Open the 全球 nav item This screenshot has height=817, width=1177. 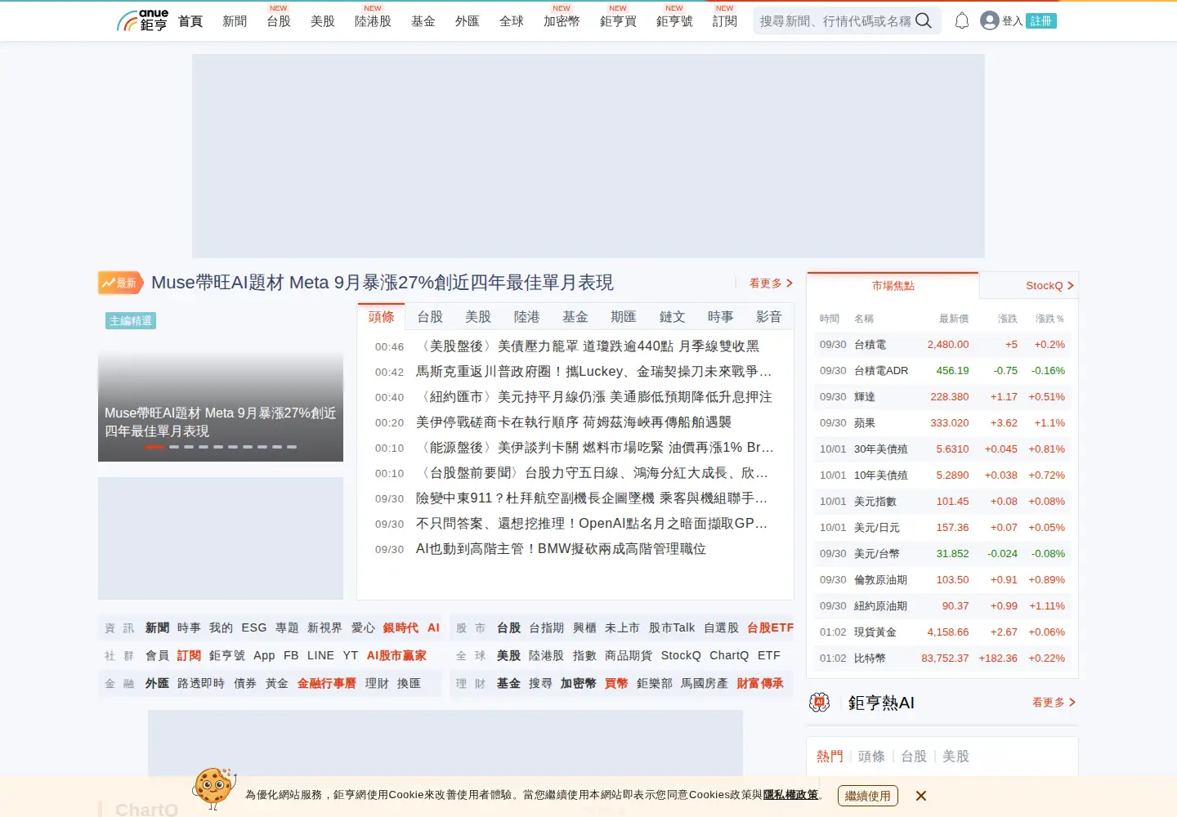coord(512,21)
